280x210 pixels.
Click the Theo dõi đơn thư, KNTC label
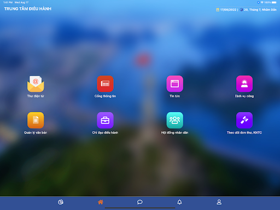pyautogui.click(x=244, y=132)
